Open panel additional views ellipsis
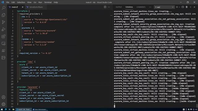This screenshot has width=198, height=111. (x=150, y=7)
